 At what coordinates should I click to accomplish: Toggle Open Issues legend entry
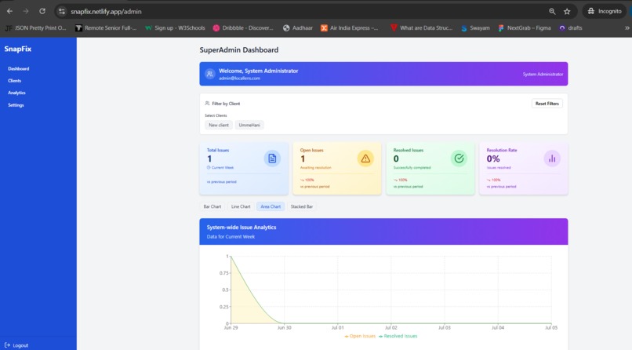[x=360, y=336]
